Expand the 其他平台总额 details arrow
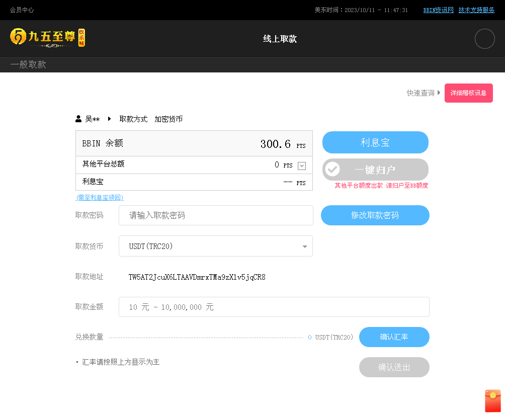Viewport: 505px width, 415px height. click(x=302, y=165)
